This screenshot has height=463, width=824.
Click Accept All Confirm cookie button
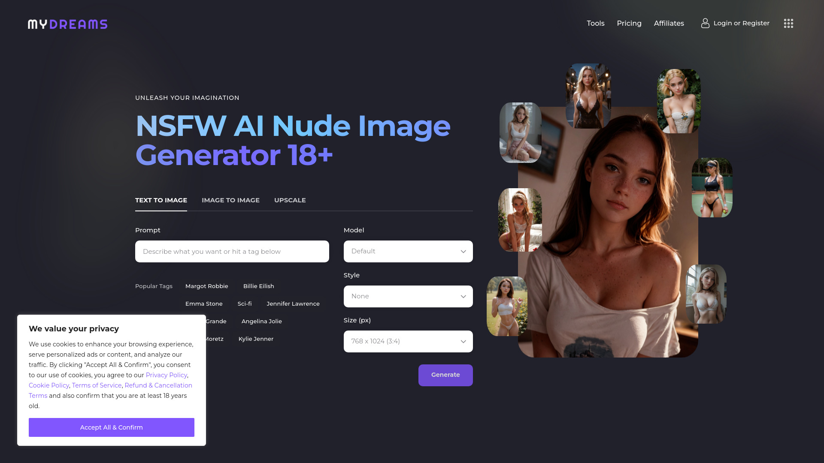point(112,427)
